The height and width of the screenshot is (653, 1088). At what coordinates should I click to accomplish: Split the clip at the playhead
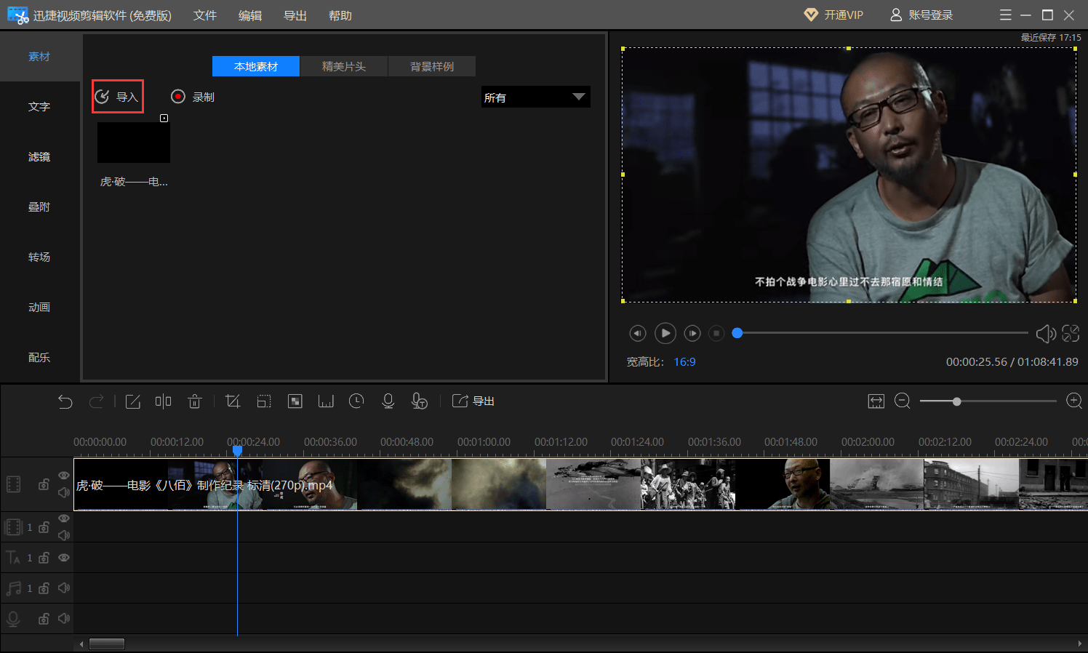click(163, 401)
